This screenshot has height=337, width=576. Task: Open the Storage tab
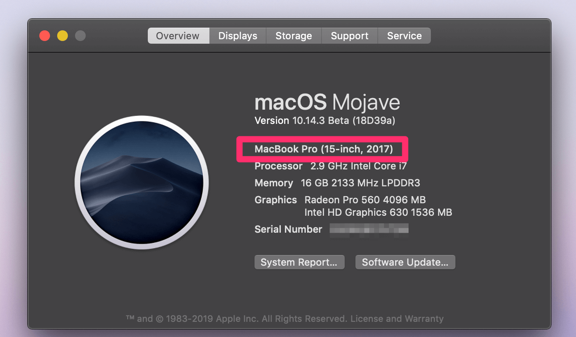293,36
